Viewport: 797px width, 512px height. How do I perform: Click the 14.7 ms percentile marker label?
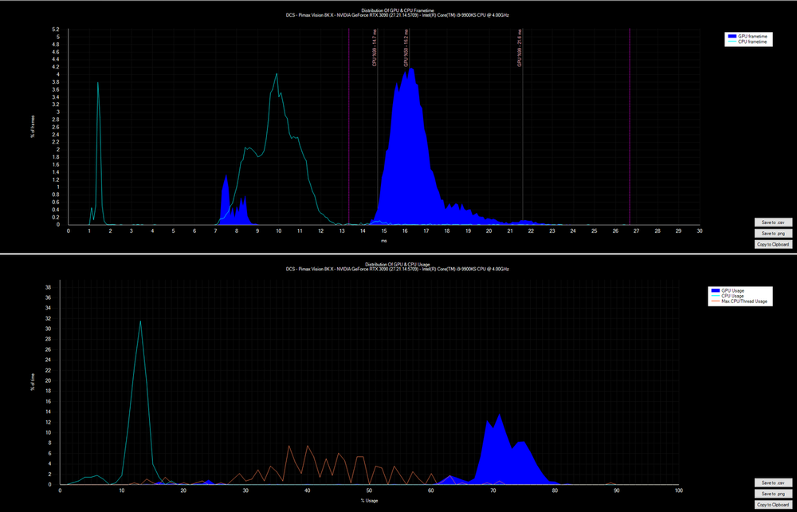(375, 49)
